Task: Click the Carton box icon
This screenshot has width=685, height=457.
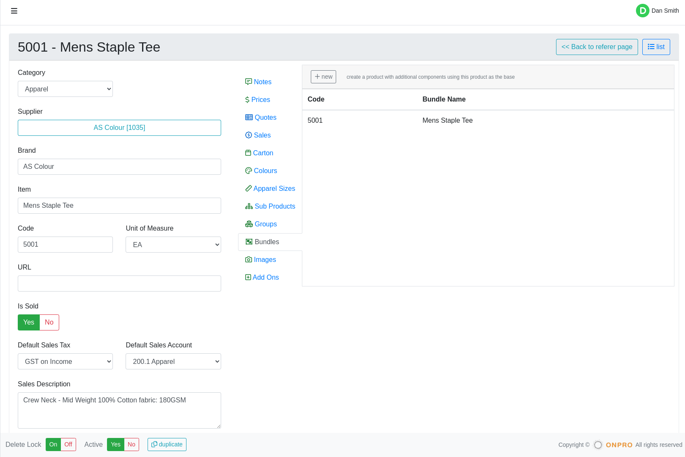Action: 248,153
